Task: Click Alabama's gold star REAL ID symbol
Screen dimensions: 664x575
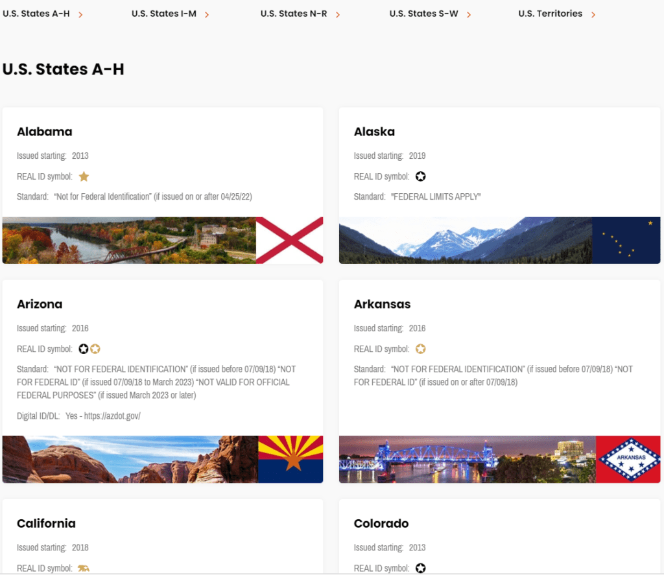Action: tap(84, 176)
